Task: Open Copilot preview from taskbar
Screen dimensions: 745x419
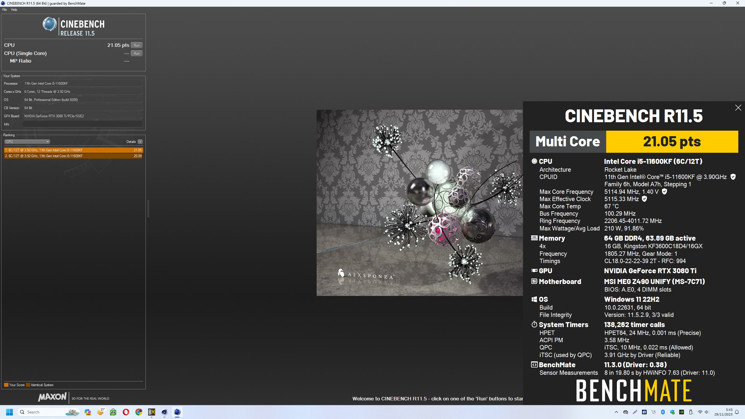Action: 88,412
